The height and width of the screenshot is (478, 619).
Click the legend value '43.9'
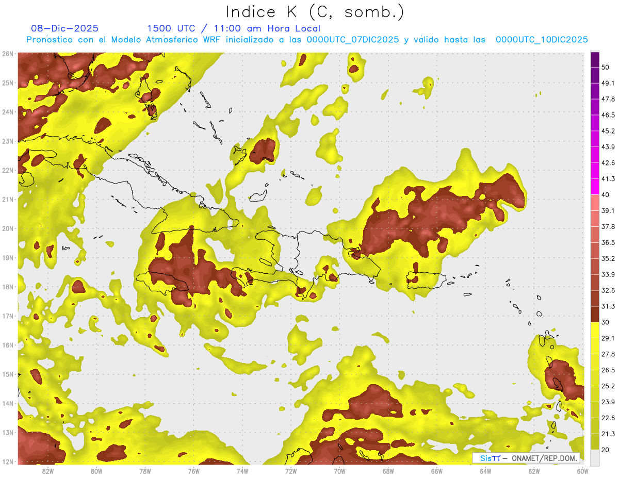coord(608,147)
